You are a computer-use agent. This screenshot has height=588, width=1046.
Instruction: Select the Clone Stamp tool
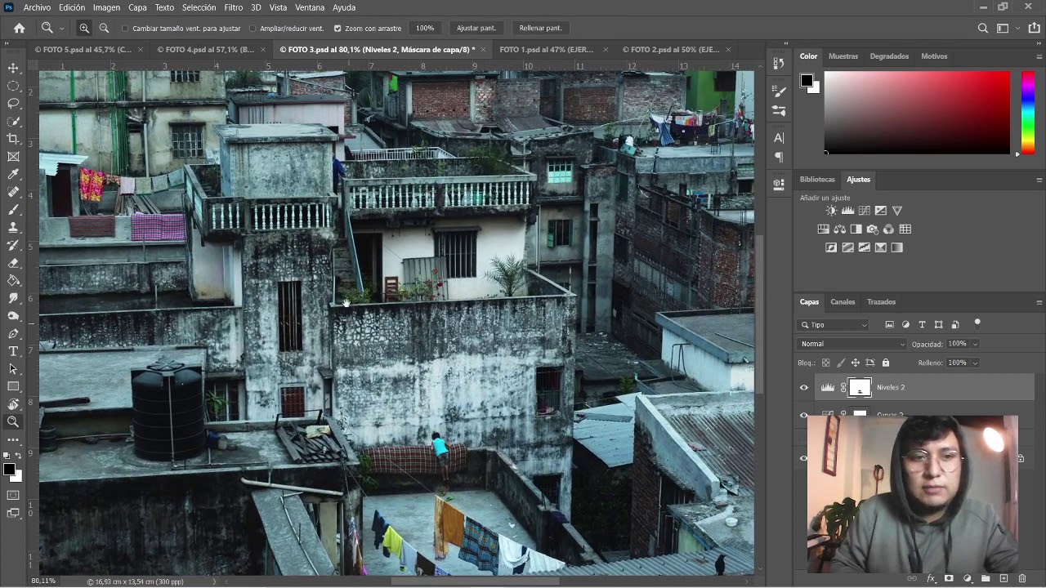pos(13,228)
